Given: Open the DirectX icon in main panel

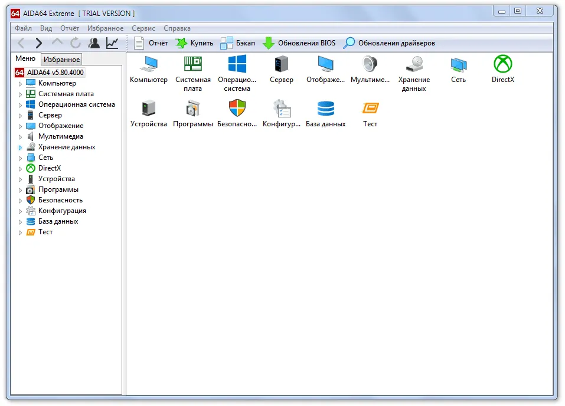Looking at the screenshot, I should [x=502, y=64].
